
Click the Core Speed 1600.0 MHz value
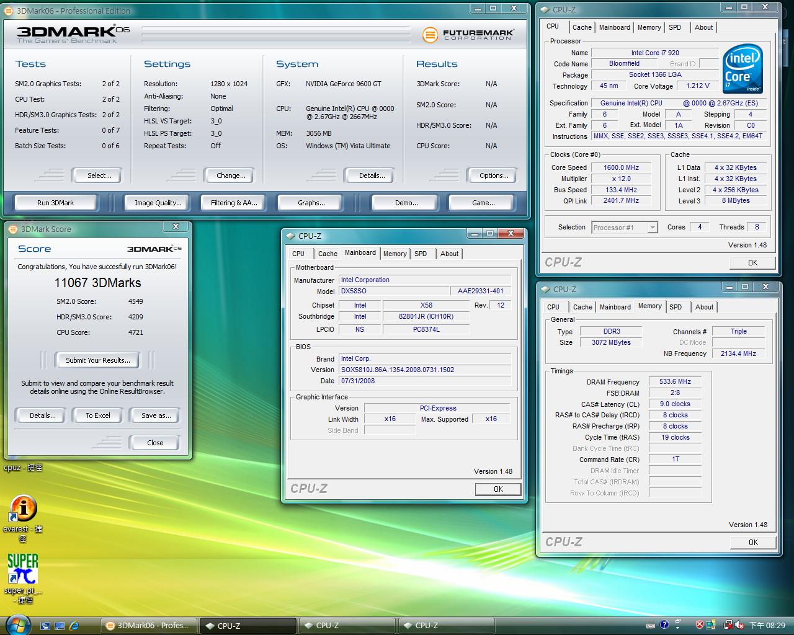(621, 167)
